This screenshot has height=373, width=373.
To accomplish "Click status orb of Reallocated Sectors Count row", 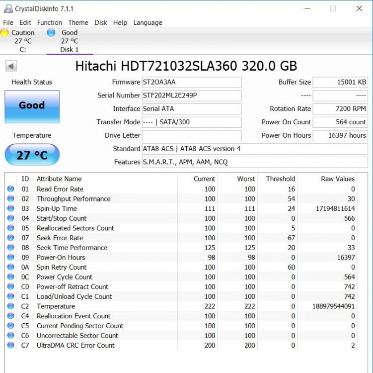I will [x=11, y=228].
